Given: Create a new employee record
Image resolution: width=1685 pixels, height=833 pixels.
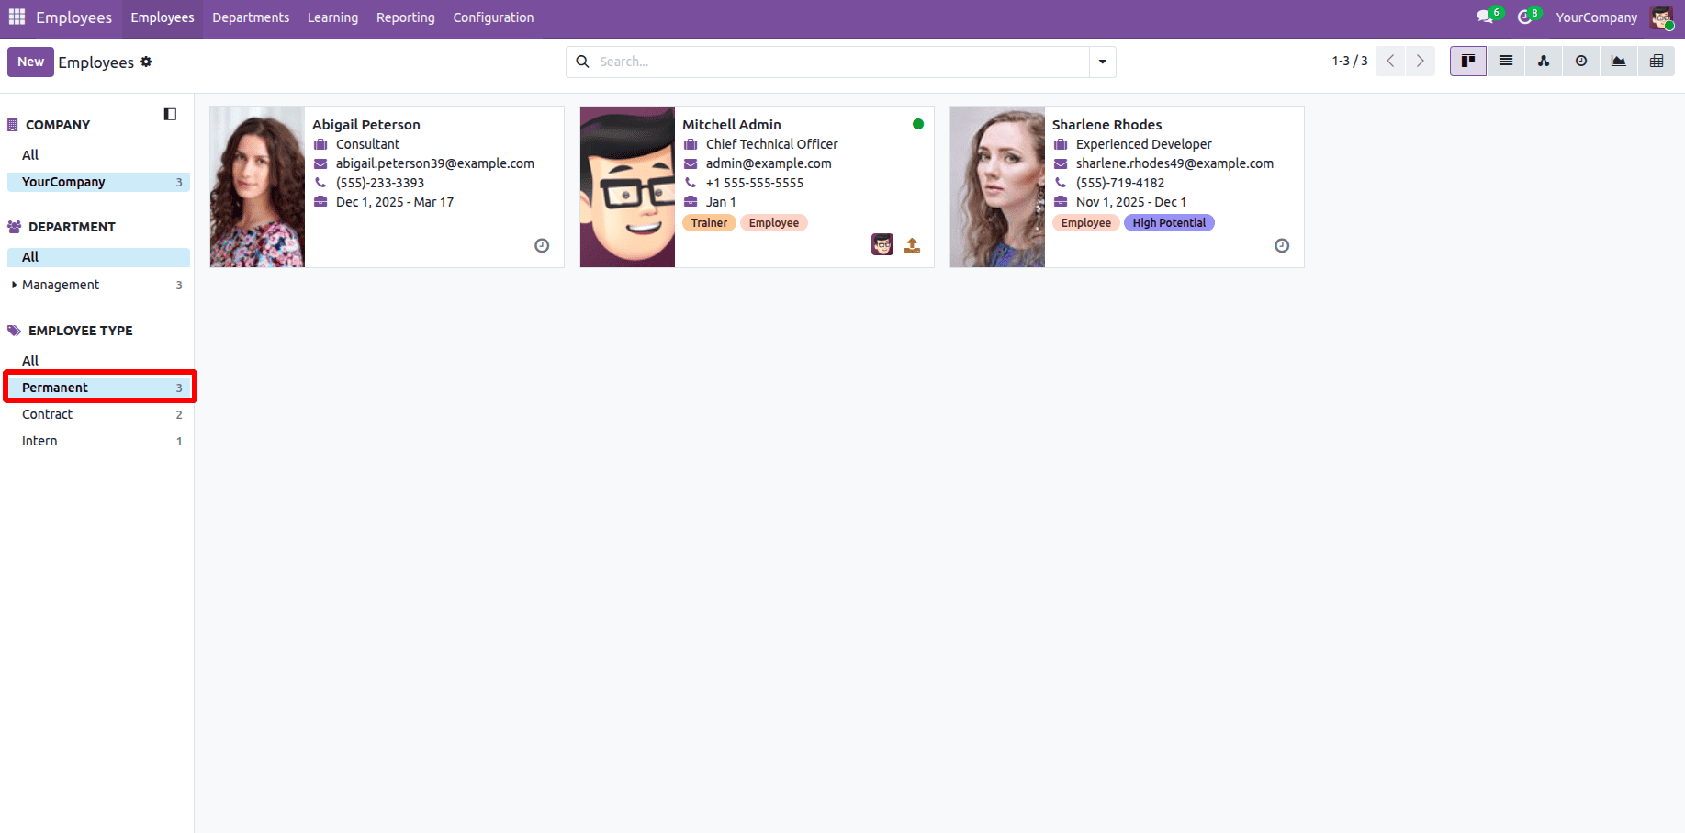Looking at the screenshot, I should click(x=30, y=62).
